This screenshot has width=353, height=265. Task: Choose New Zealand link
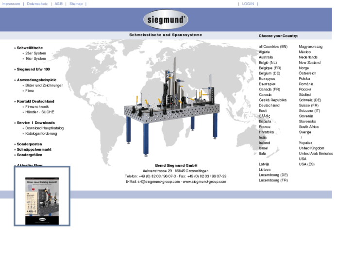(310, 63)
